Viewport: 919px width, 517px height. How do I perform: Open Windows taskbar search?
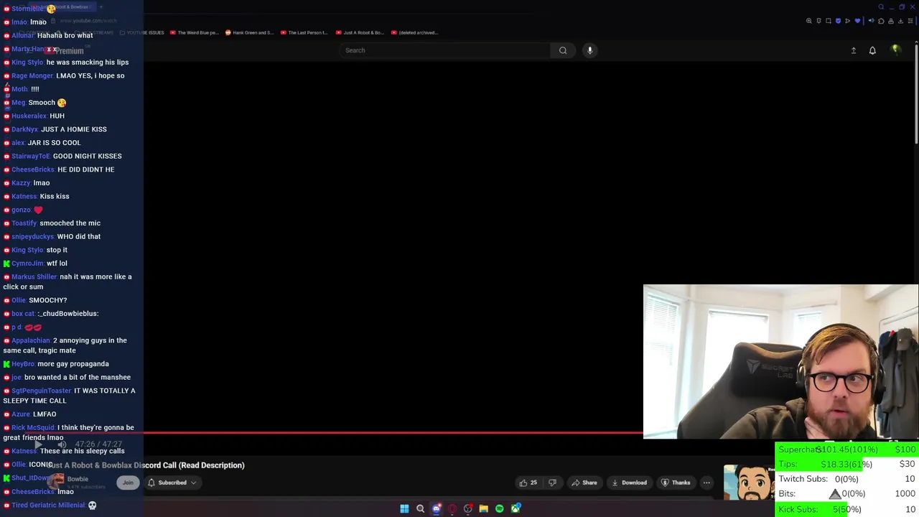click(420, 508)
